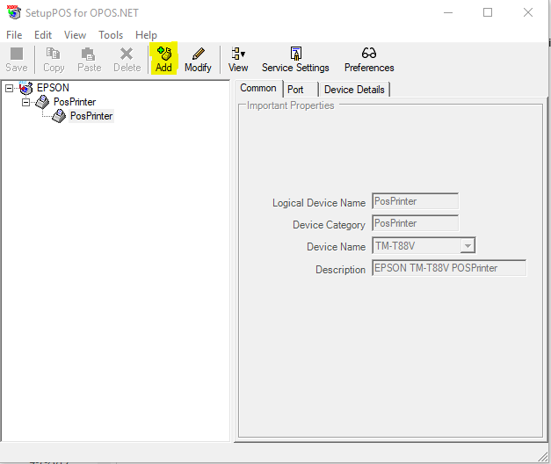Open the Device Name dropdown arrow
The image size is (551, 464).
click(468, 245)
